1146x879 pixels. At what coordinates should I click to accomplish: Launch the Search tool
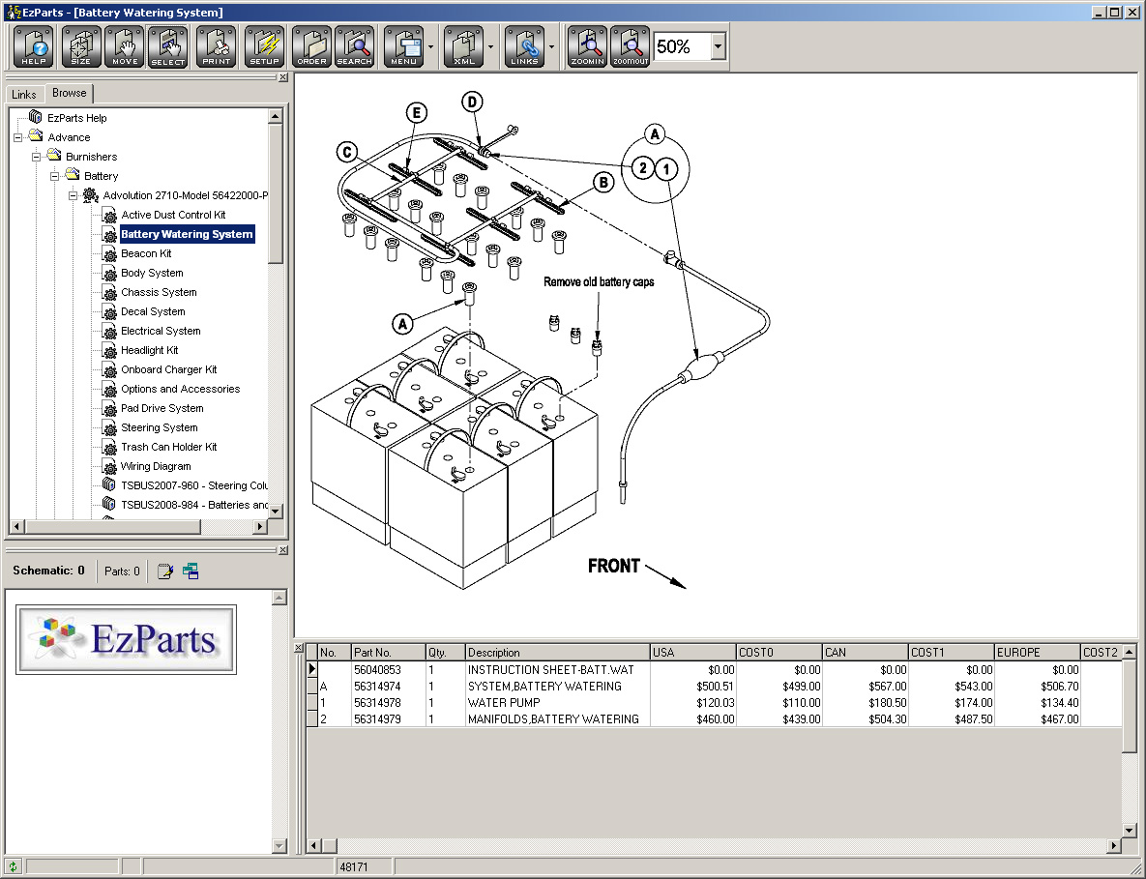tap(355, 46)
